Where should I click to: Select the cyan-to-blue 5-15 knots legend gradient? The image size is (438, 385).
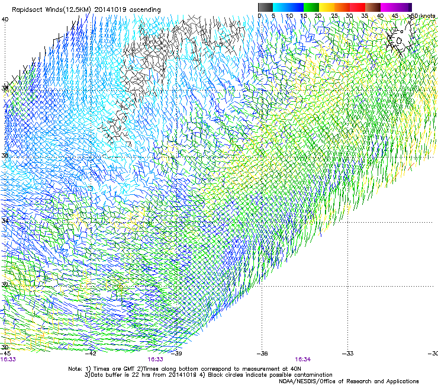(288, 7)
